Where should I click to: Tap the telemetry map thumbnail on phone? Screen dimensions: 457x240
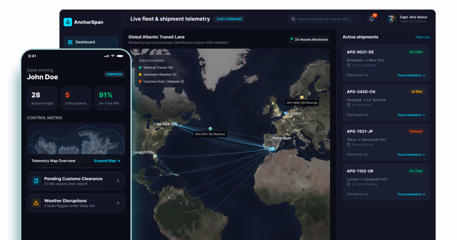click(76, 139)
